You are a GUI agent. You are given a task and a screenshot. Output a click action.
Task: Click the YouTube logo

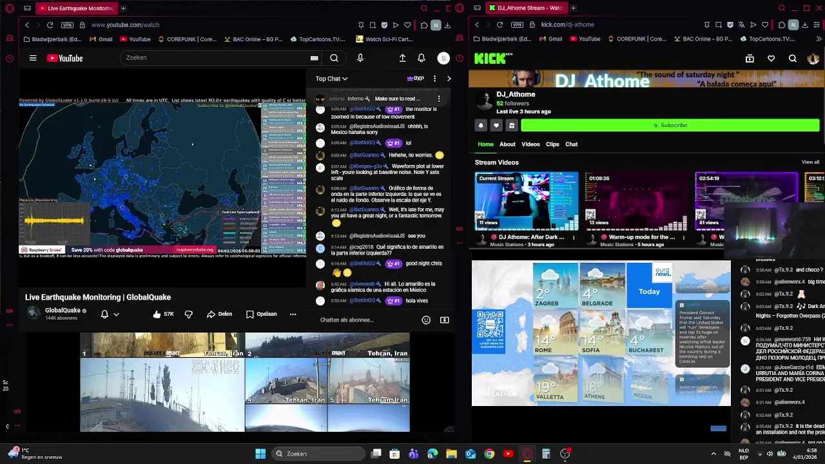click(x=64, y=58)
